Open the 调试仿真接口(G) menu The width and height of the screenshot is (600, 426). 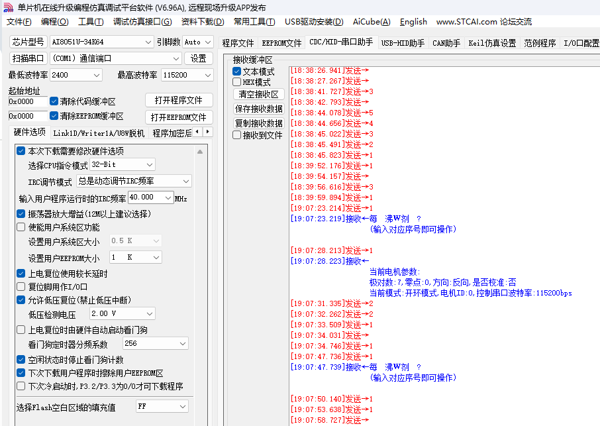(x=142, y=22)
